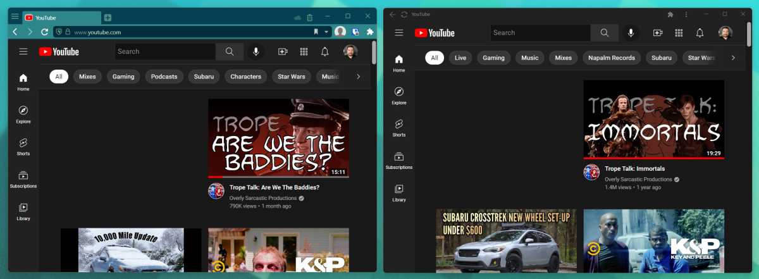Image resolution: width=759 pixels, height=279 pixels.
Task: Click the shield icon in address bar
Action: tap(59, 32)
